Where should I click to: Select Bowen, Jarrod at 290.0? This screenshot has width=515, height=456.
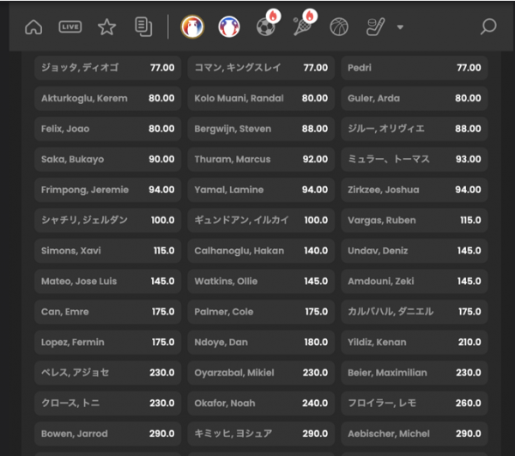tap(108, 434)
